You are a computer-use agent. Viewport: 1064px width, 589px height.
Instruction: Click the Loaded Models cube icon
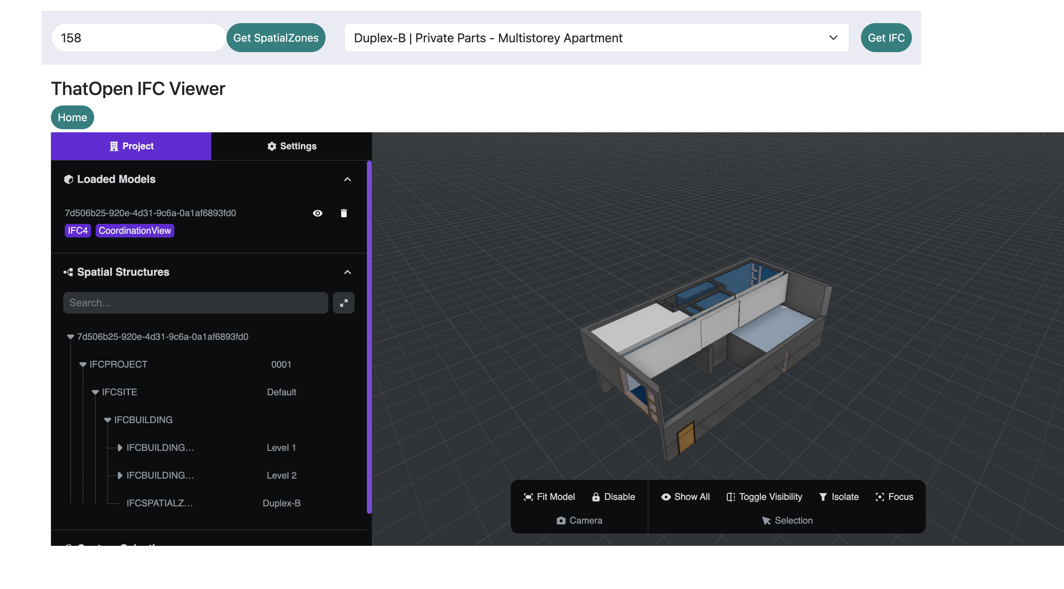click(x=69, y=179)
